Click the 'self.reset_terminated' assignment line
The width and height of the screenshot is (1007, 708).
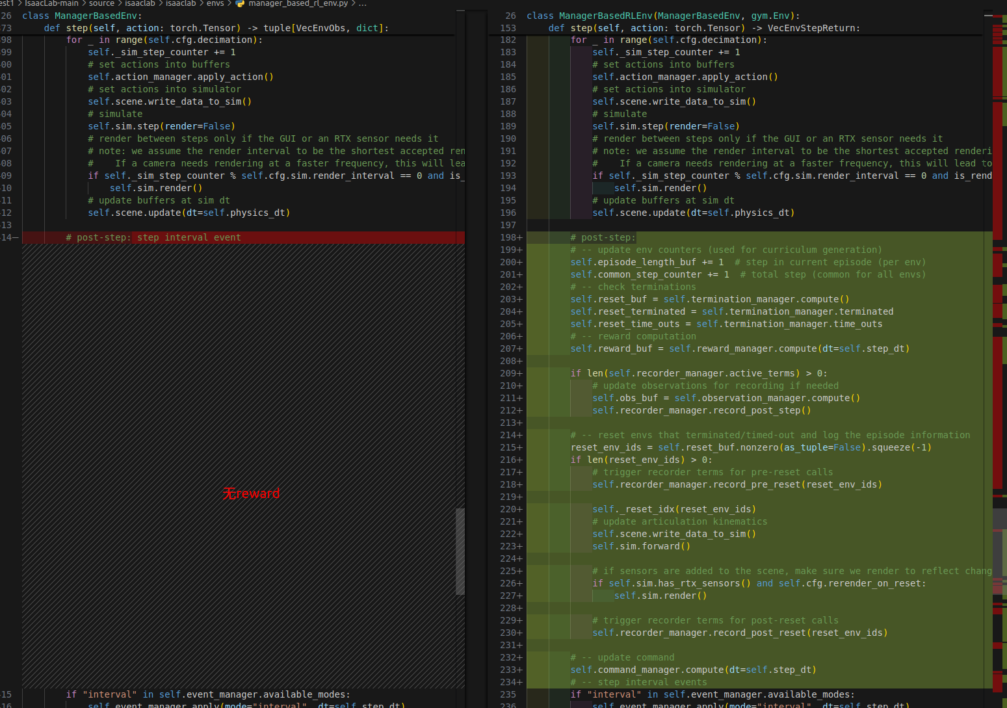(732, 311)
